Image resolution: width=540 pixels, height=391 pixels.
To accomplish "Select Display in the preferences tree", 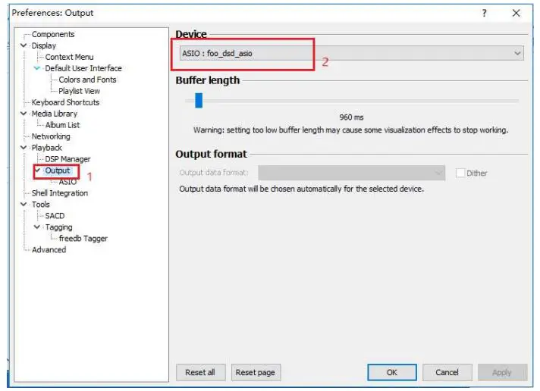I will [44, 45].
